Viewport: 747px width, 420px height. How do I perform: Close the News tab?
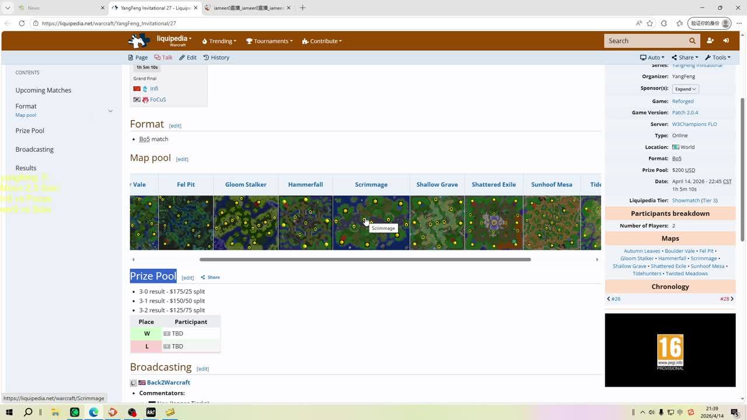[103, 8]
